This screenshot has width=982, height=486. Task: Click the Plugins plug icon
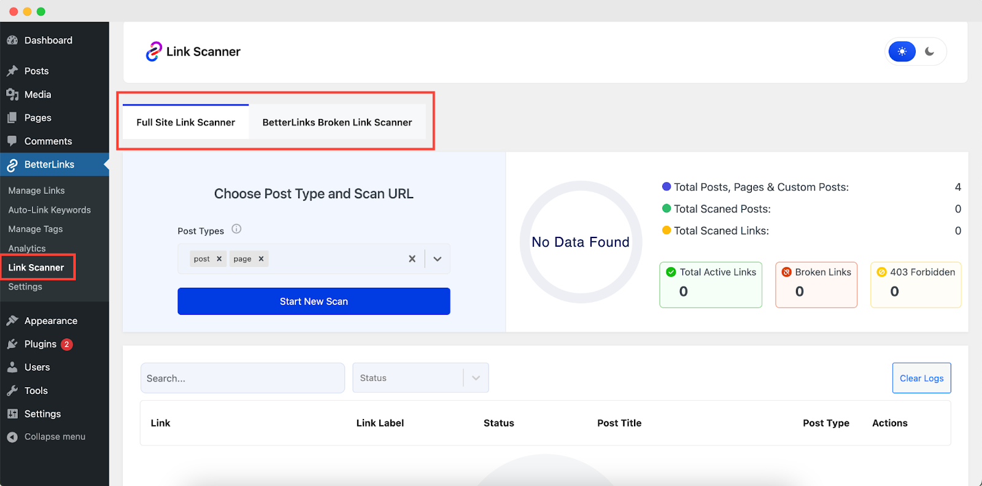(x=12, y=344)
